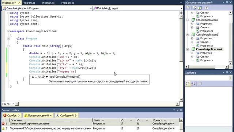Close the active Program.cs* tab with X
This screenshot has height=132, width=234.
(19, 3)
